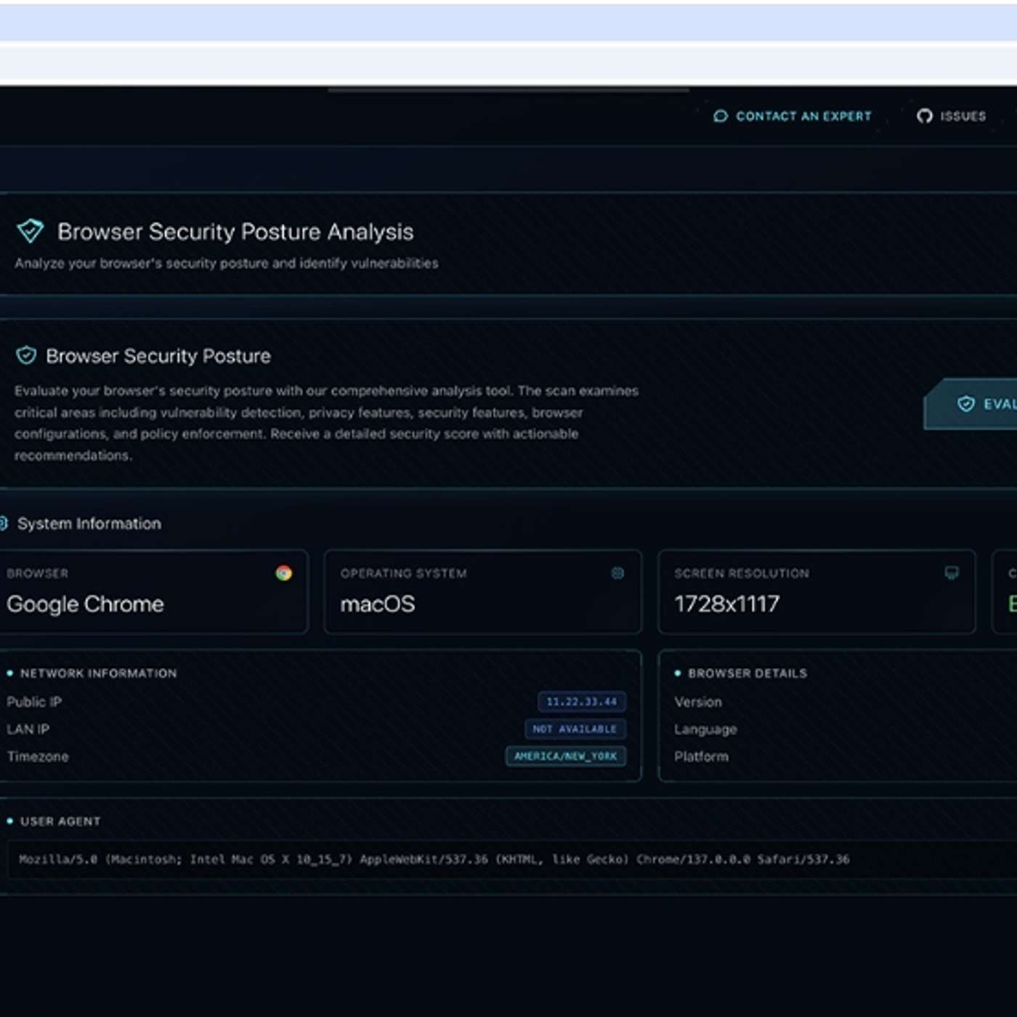The width and height of the screenshot is (1017, 1017).
Task: Click the shield icon beside Browser Security Posture Analysis
Action: click(x=31, y=231)
